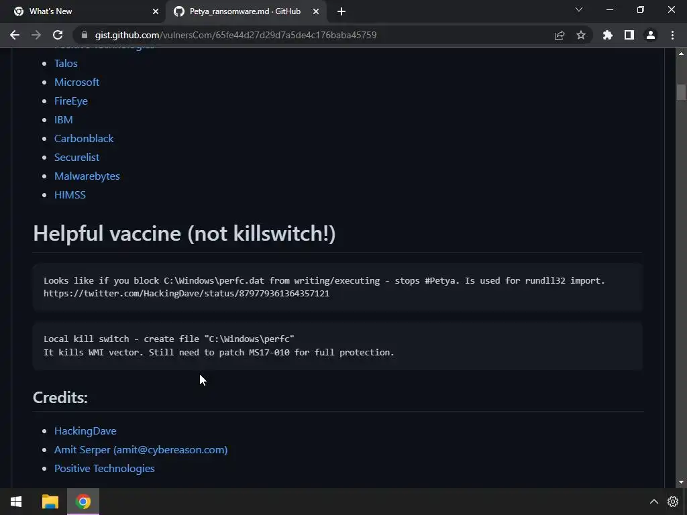Screen dimensions: 687x515
Task: Open the Amit Serper email link
Action: click(x=141, y=450)
